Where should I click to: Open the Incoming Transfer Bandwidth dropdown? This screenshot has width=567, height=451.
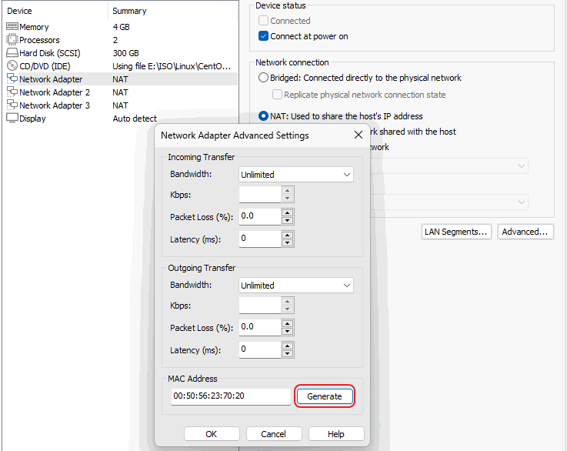[296, 175]
